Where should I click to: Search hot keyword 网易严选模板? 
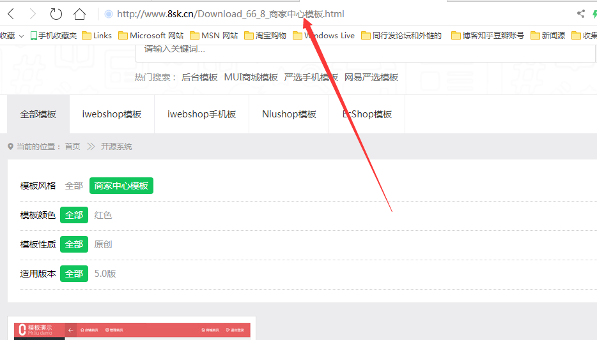coord(371,77)
